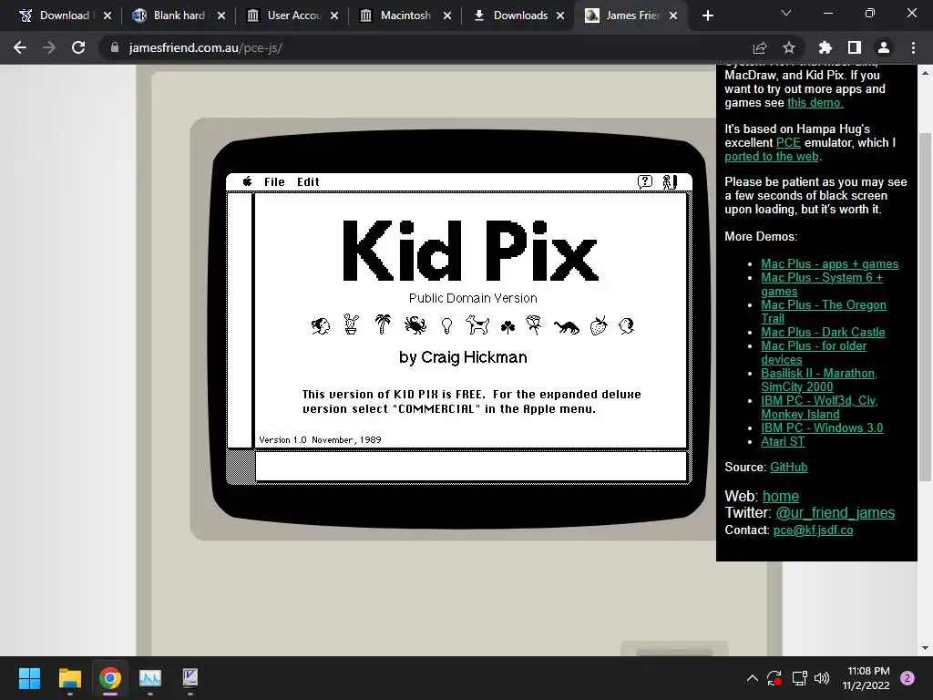Click the Kid Pix title text

pyautogui.click(x=470, y=251)
